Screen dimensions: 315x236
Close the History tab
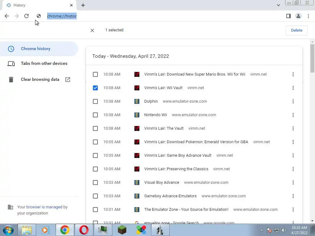tap(71, 5)
